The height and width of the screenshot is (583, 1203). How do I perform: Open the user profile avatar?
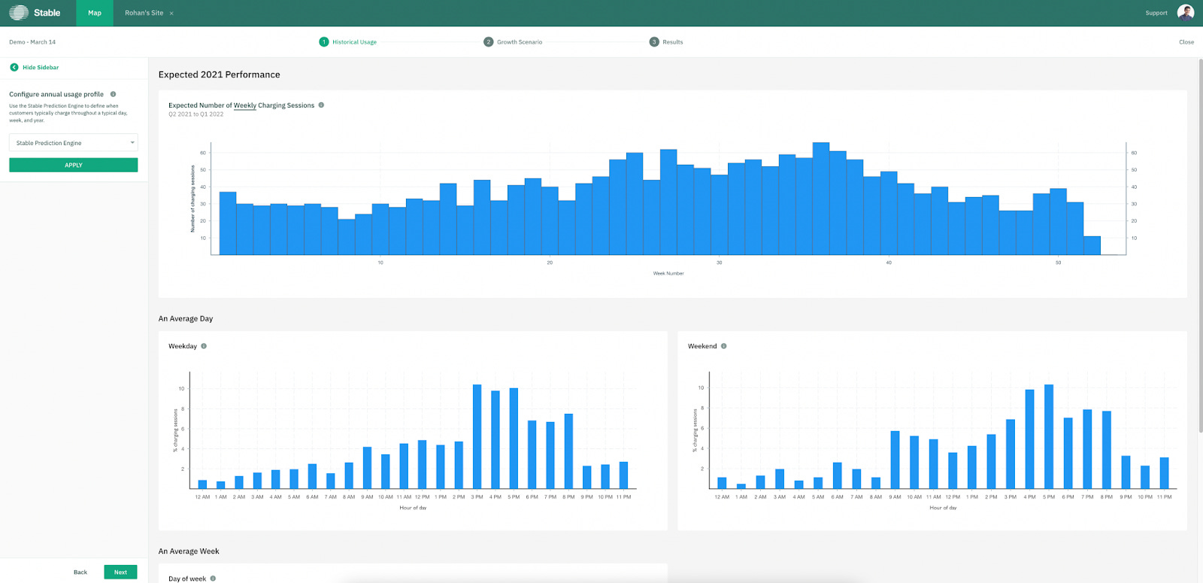coord(1186,13)
